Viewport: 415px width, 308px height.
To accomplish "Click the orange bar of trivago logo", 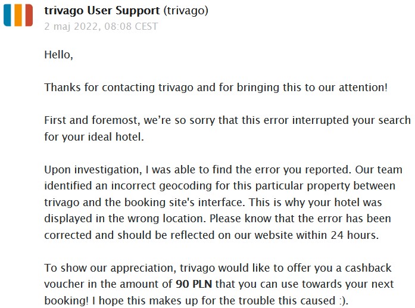I will [18, 15].
